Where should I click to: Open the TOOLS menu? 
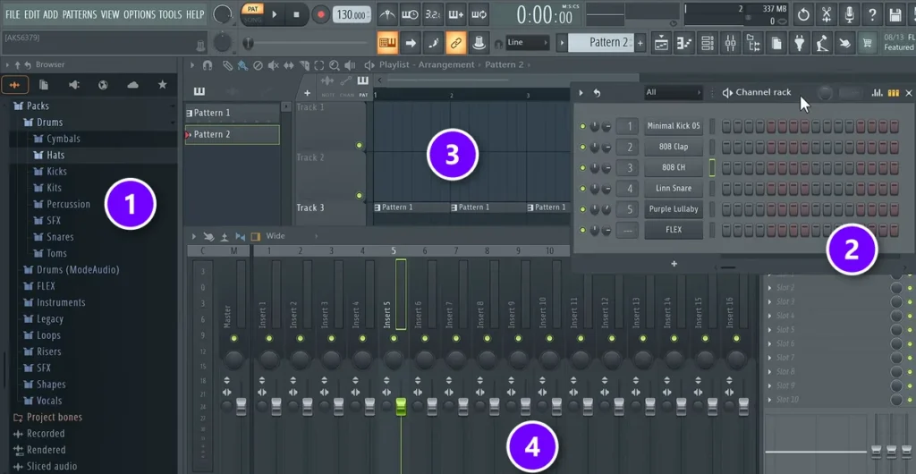coord(171,14)
